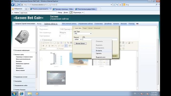Toggle Strikethrough formatting in the editor toolbar

(52, 46)
